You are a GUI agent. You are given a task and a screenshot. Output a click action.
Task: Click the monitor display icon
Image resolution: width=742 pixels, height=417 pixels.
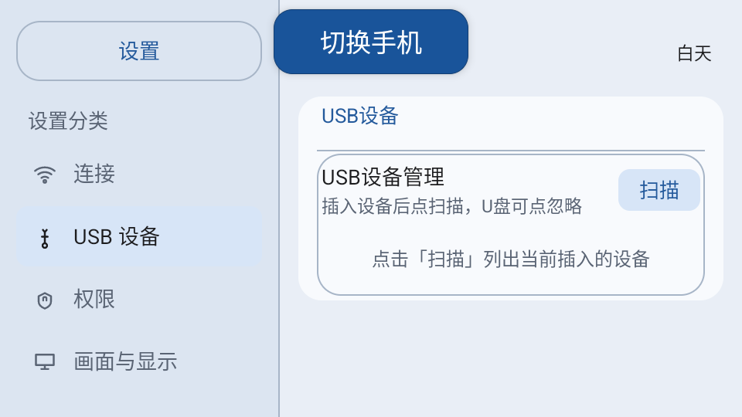click(x=45, y=362)
